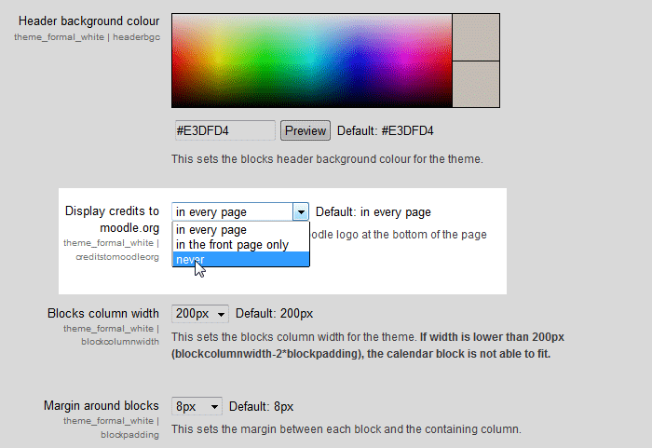Click the upper colour preview swatch
The image size is (652, 448).
[x=476, y=37]
